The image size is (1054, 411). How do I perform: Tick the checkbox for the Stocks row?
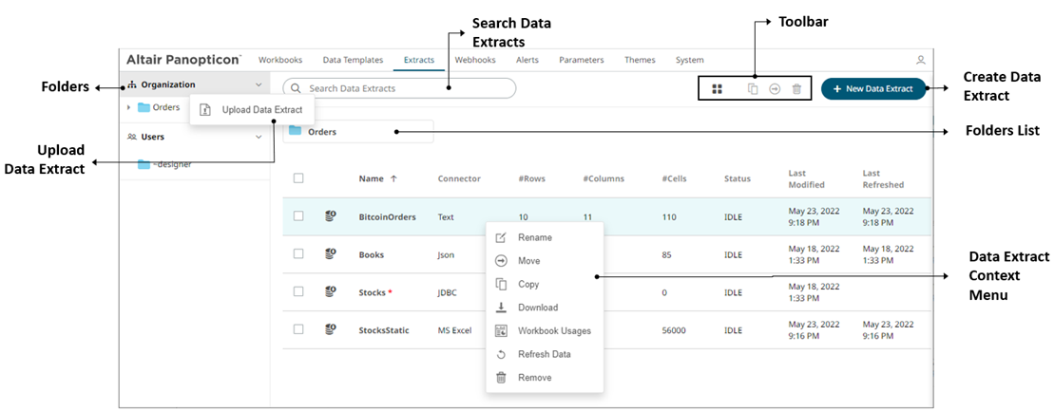click(x=298, y=292)
